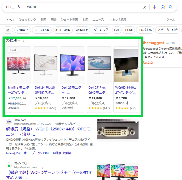Switch to the 動画 tab
This screenshot has height=180, width=182.
pyautogui.click(x=43, y=20)
